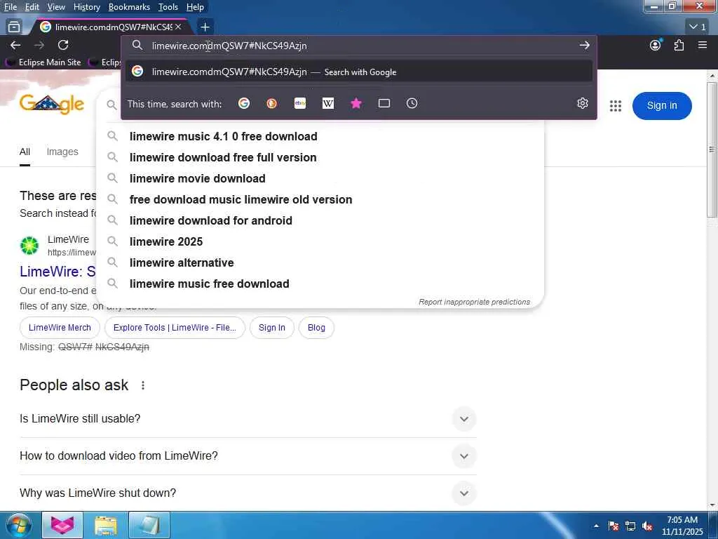Close the limewire.com tab
718x539 pixels.
pos(178,27)
